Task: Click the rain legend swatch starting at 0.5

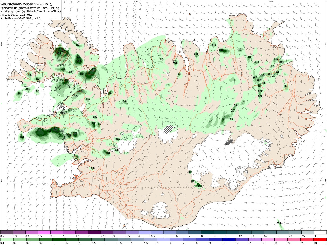Action: [x=33, y=240]
